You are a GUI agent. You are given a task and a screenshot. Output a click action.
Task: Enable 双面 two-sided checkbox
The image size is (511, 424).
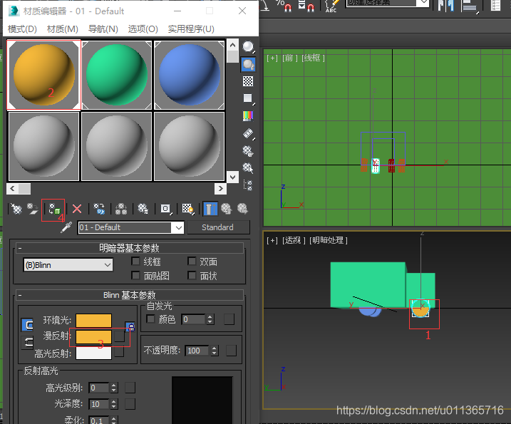coord(192,262)
